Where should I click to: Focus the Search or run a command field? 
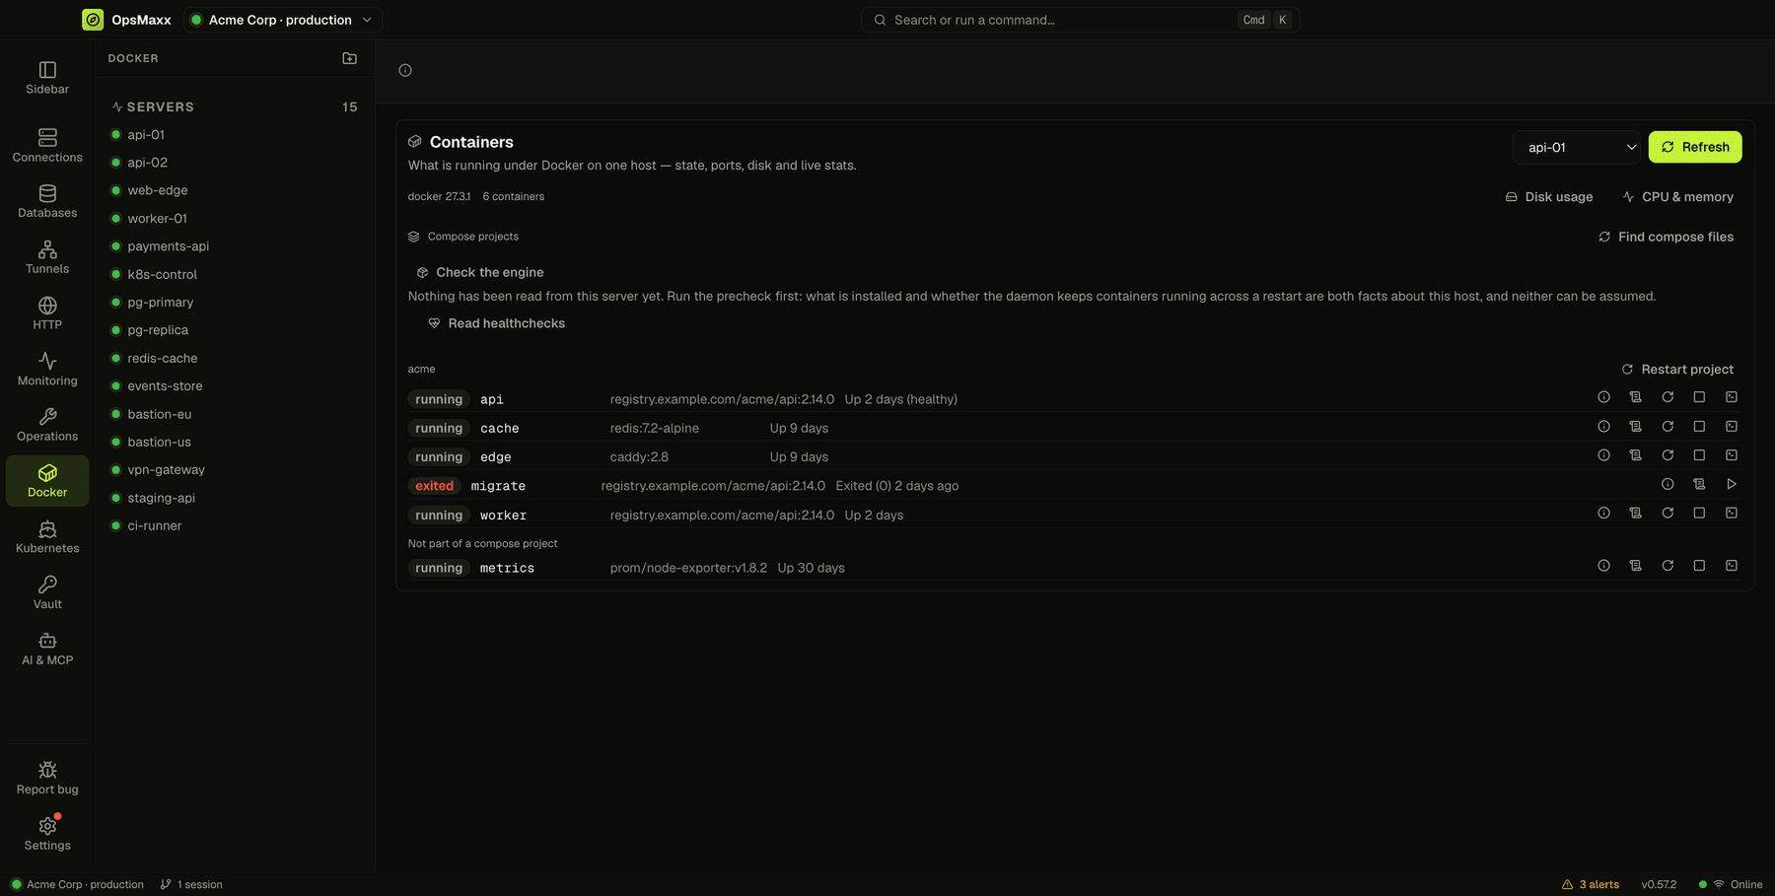click(x=1080, y=20)
